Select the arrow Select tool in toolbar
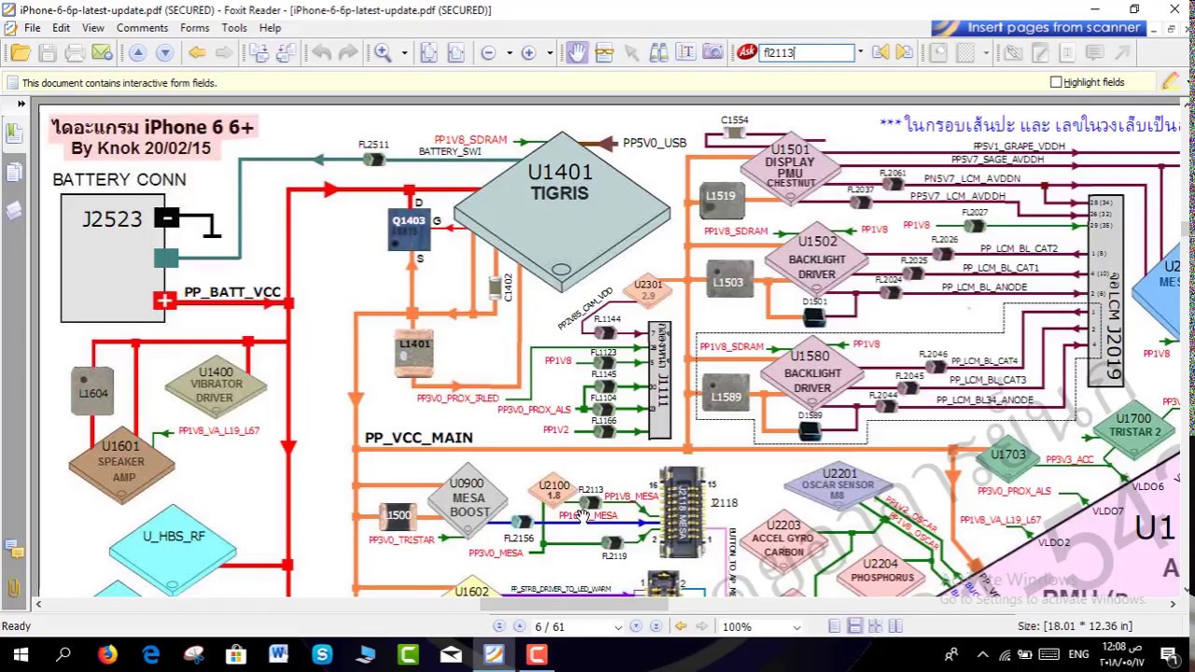The image size is (1195, 672). tap(631, 53)
